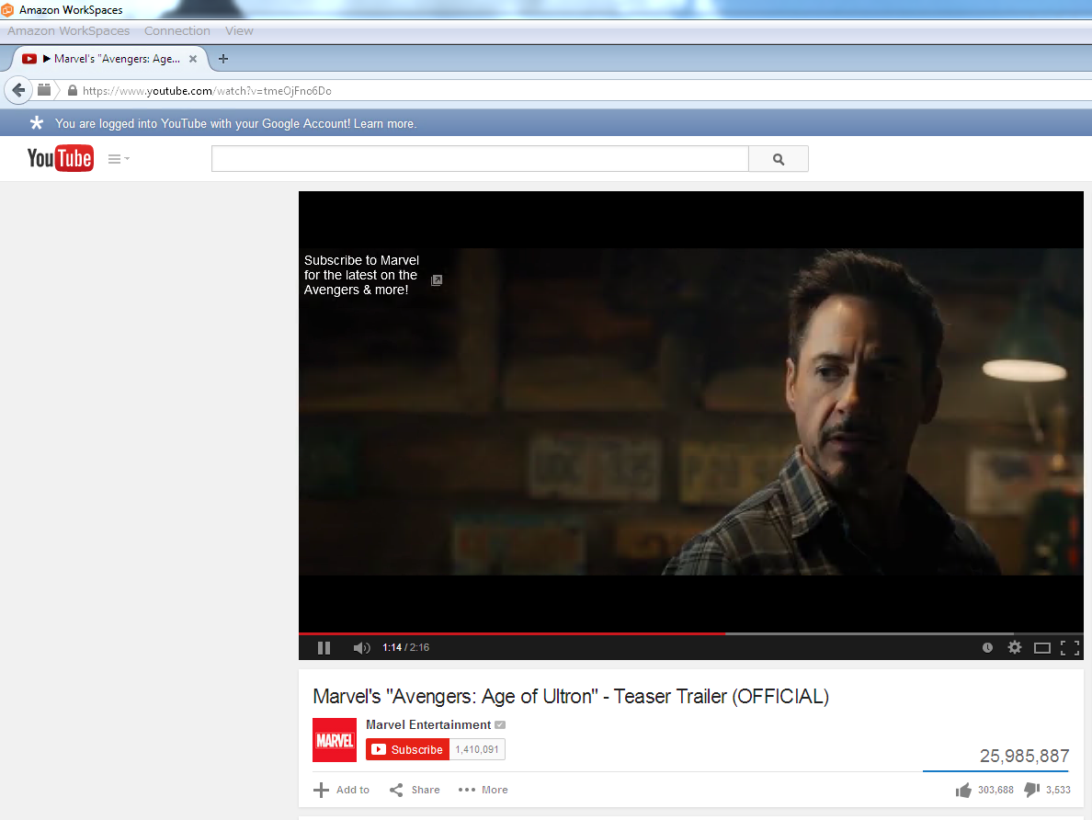Open the View menu
Image resolution: width=1092 pixels, height=820 pixels.
tap(239, 30)
